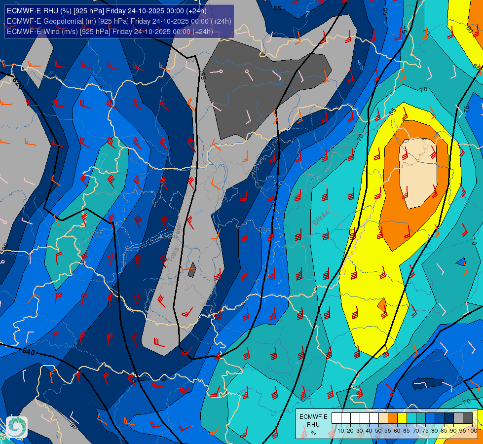
Task: Click the 640 geopotential contour label
Action: tap(29, 352)
